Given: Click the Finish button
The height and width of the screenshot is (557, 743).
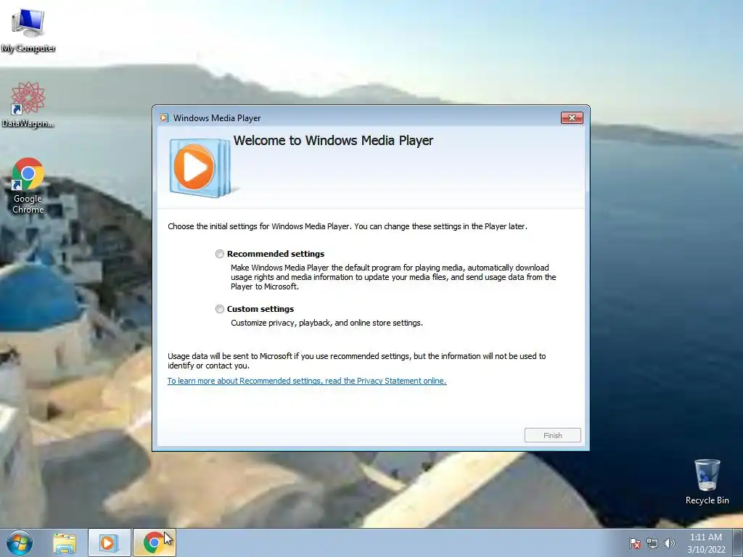Looking at the screenshot, I should click(552, 435).
